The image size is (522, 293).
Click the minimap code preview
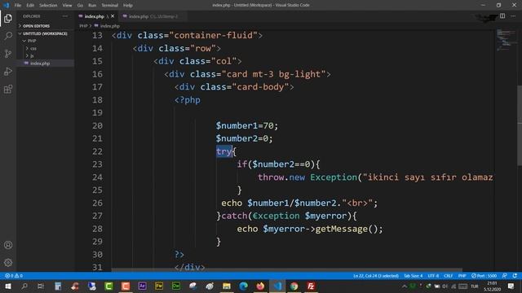click(x=506, y=40)
